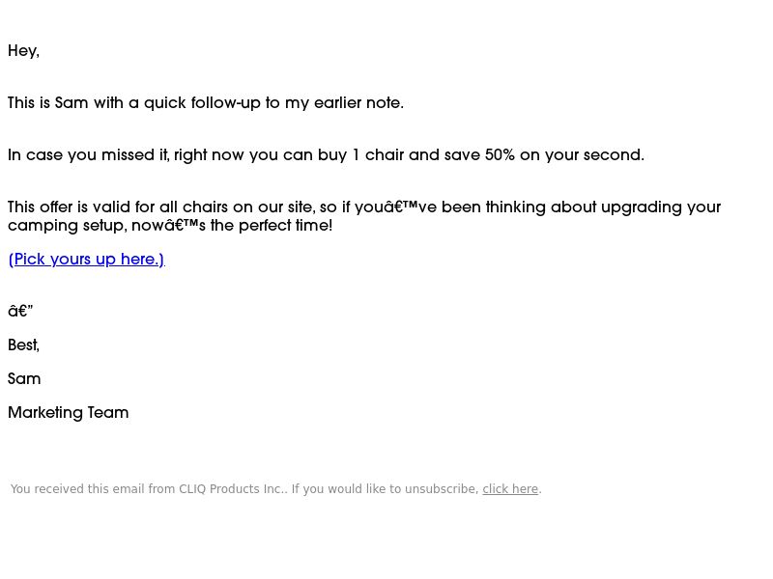The height and width of the screenshot is (579, 773).
Task: Click the unsubscribe 'click here' link
Action: click(510, 489)
